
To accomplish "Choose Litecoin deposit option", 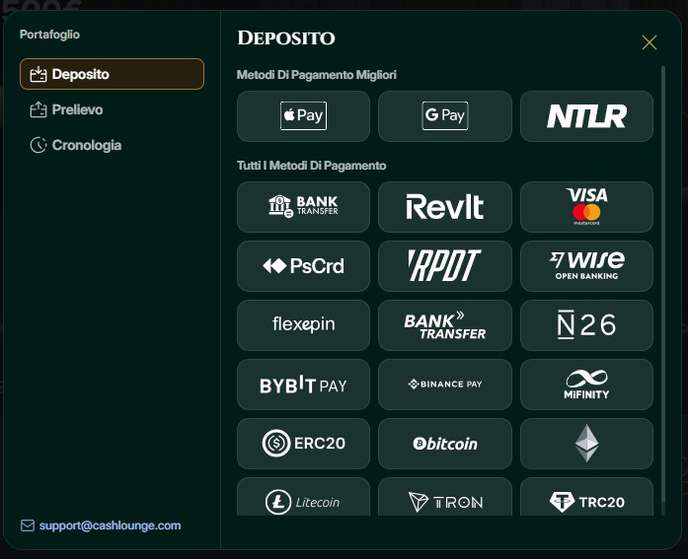I will [x=303, y=496].
